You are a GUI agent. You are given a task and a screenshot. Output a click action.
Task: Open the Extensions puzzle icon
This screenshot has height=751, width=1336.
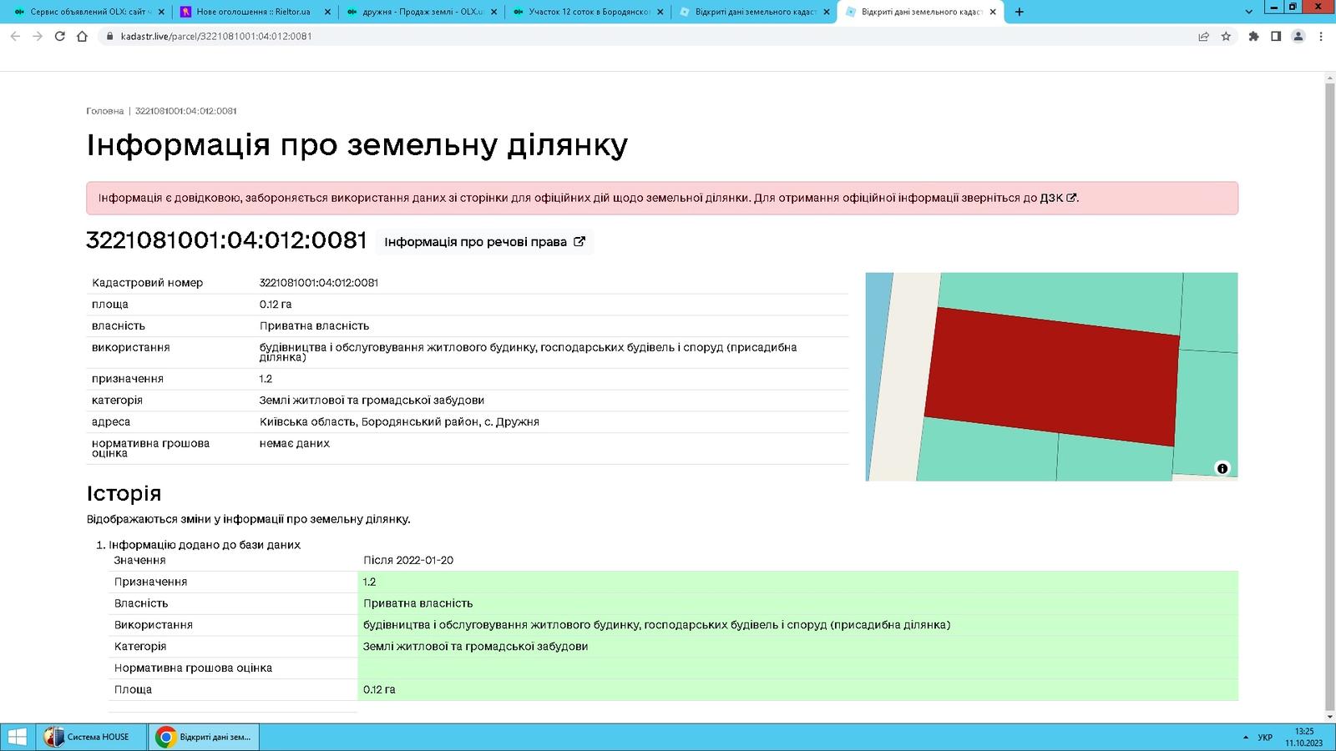[x=1253, y=37]
